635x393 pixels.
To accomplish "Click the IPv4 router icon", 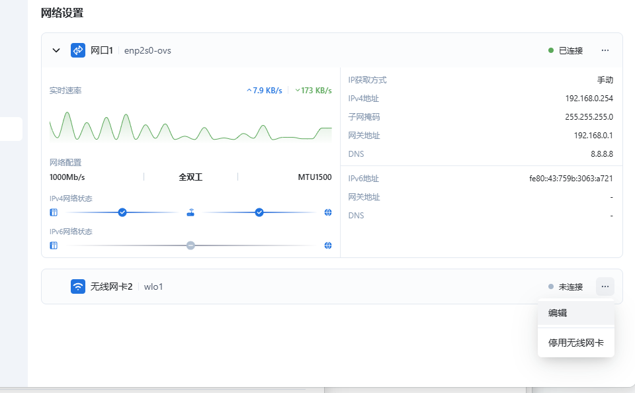I will tap(190, 212).
